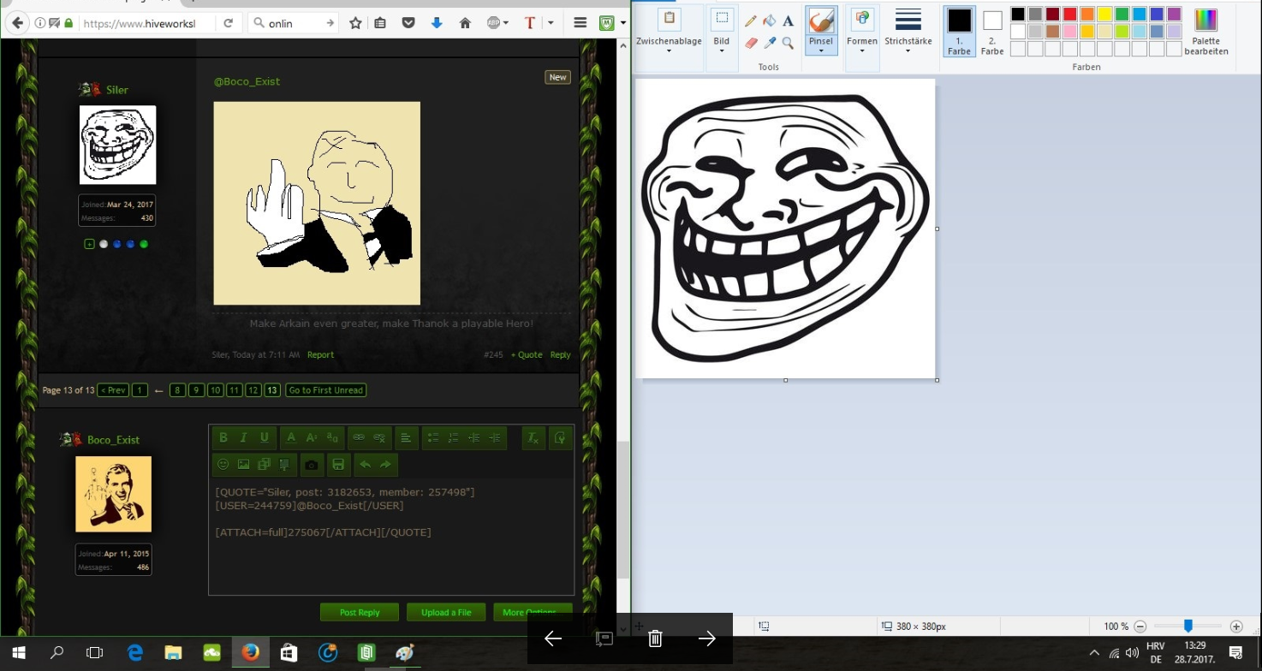Screen dimensions: 1262x671
Task: Toggle italic formatting in forum editor
Action: click(x=244, y=437)
